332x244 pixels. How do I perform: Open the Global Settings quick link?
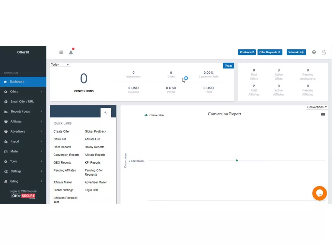[63, 190]
